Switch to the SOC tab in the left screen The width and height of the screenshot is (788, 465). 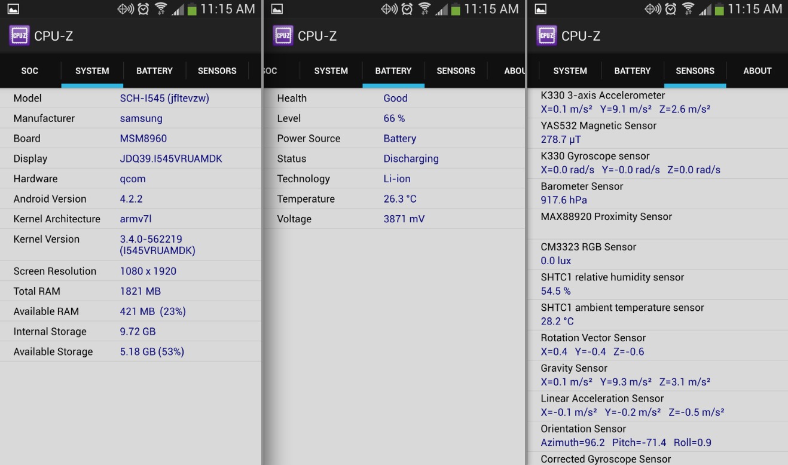(30, 71)
